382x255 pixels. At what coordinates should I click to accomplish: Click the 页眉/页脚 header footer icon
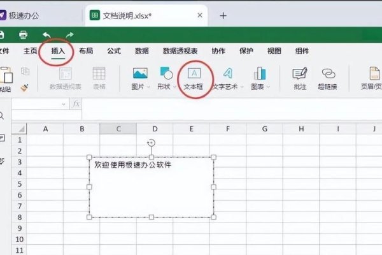point(374,73)
